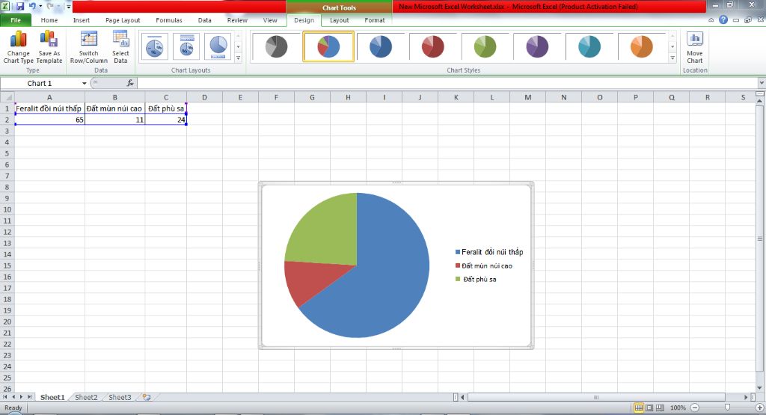Image resolution: width=766 pixels, height=415 pixels.
Task: Open Insert ribbon tab
Action: pyautogui.click(x=81, y=20)
